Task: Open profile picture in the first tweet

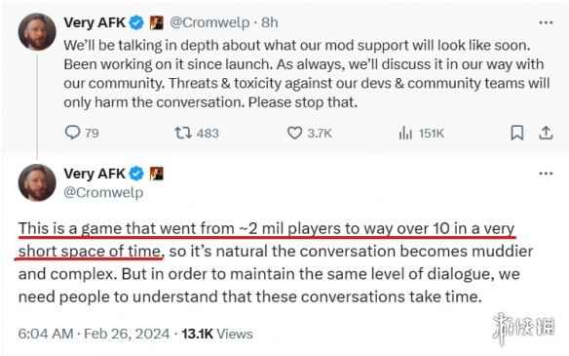Action: 37,31
